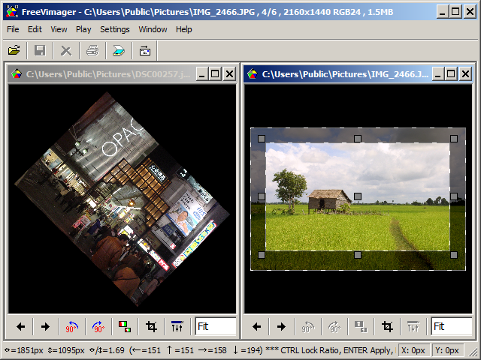Open the File menu
This screenshot has width=481, height=360.
tap(13, 29)
